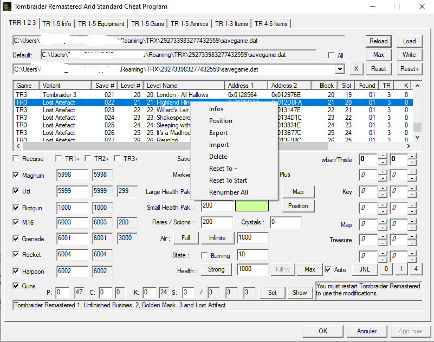Image resolution: width=434 pixels, height=342 pixels.
Task: Toggle the Auto checkbox
Action: (x=328, y=269)
